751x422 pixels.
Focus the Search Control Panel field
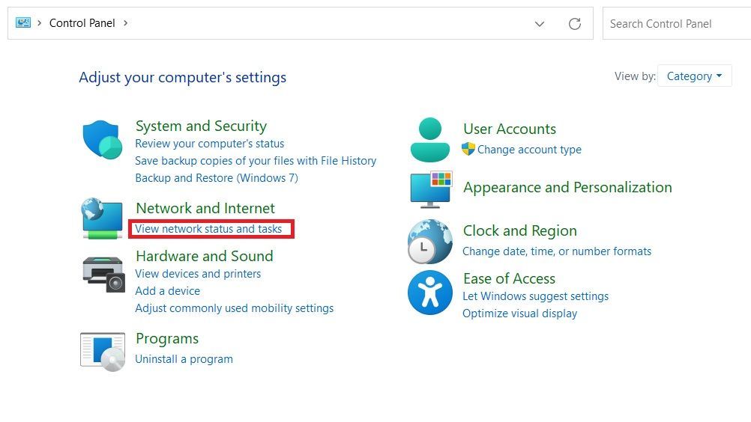click(676, 23)
